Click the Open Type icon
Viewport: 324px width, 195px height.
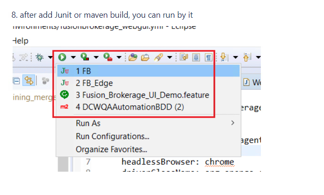133,57
